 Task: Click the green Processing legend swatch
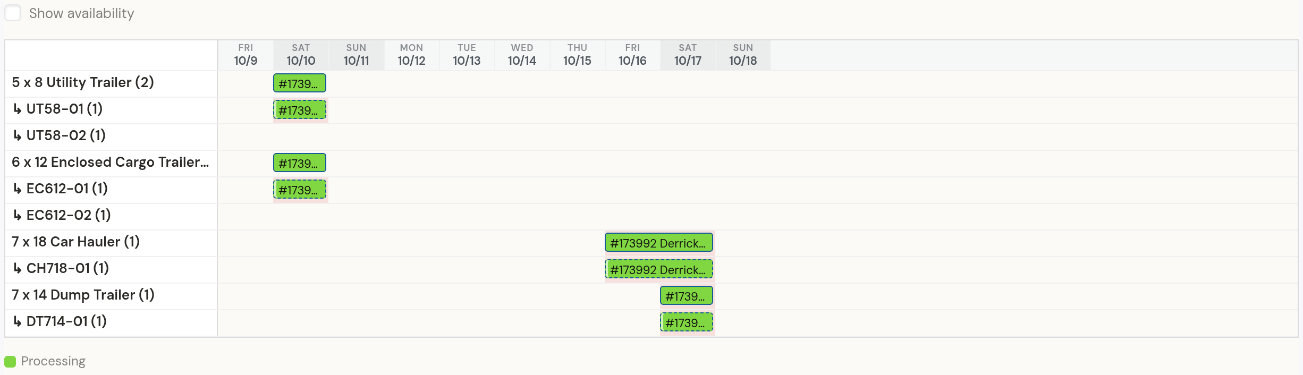pyautogui.click(x=10, y=362)
